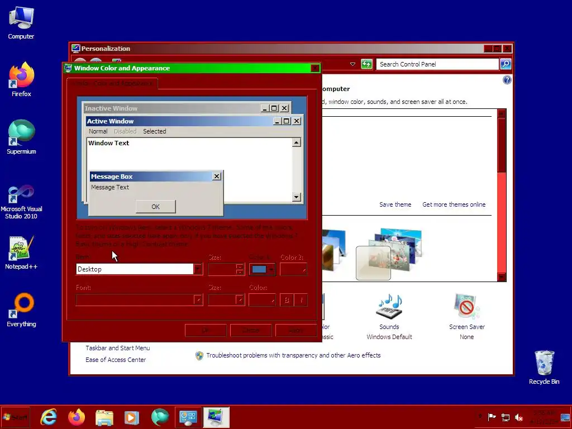The width and height of the screenshot is (572, 429).
Task: Select the Supermium desktop shortcut
Action: pos(21,137)
